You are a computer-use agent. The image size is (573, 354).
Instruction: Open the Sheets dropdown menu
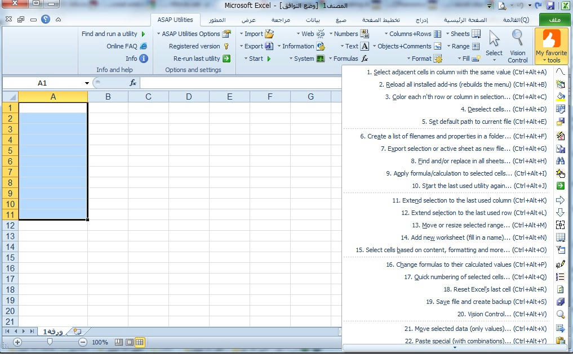coord(463,34)
